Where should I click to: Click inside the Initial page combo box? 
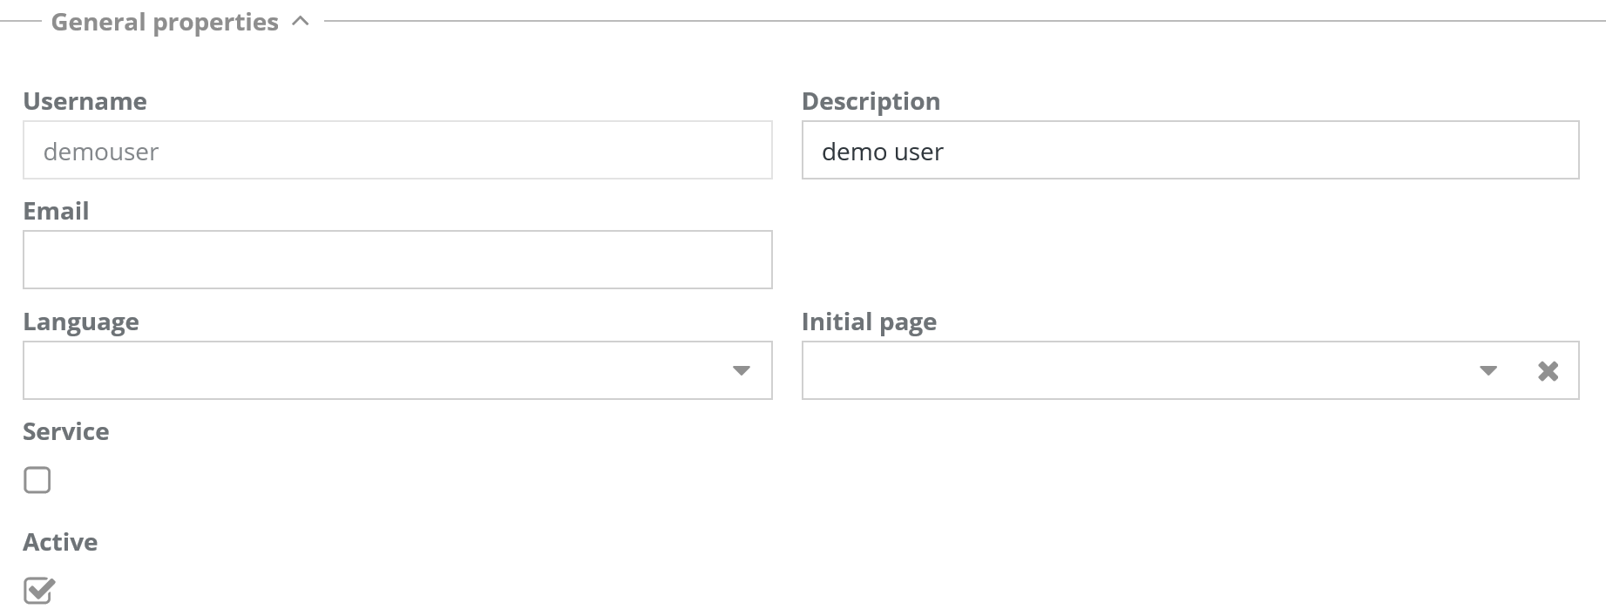coord(1133,371)
